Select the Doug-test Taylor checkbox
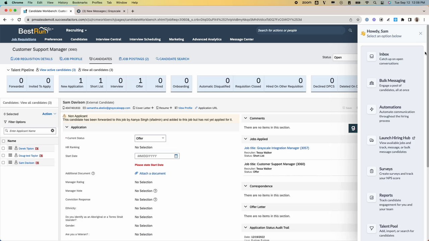The height and width of the screenshot is (241, 429). pos(3,155)
